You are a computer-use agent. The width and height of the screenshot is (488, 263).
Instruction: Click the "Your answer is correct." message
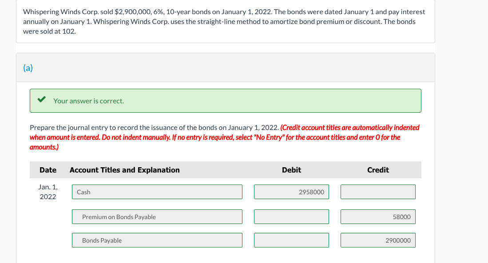[x=89, y=101]
